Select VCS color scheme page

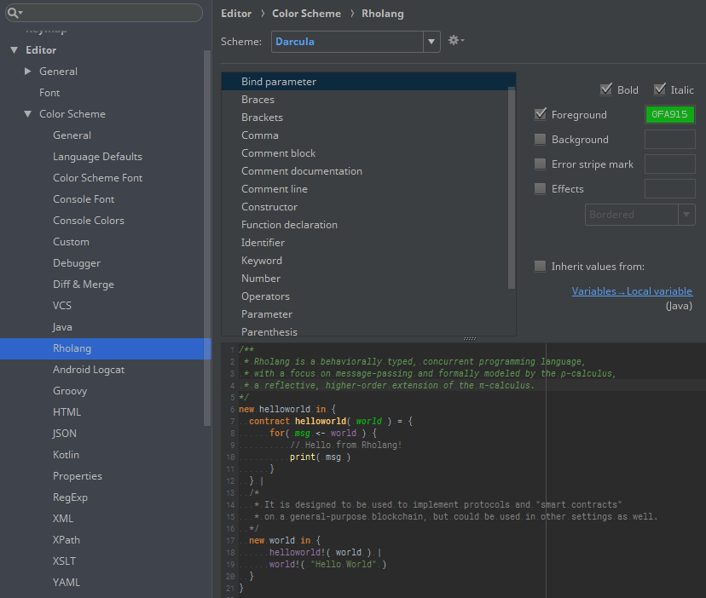[x=62, y=306]
